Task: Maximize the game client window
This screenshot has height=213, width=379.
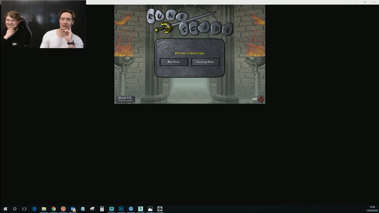Action: pyautogui.click(x=365, y=2)
